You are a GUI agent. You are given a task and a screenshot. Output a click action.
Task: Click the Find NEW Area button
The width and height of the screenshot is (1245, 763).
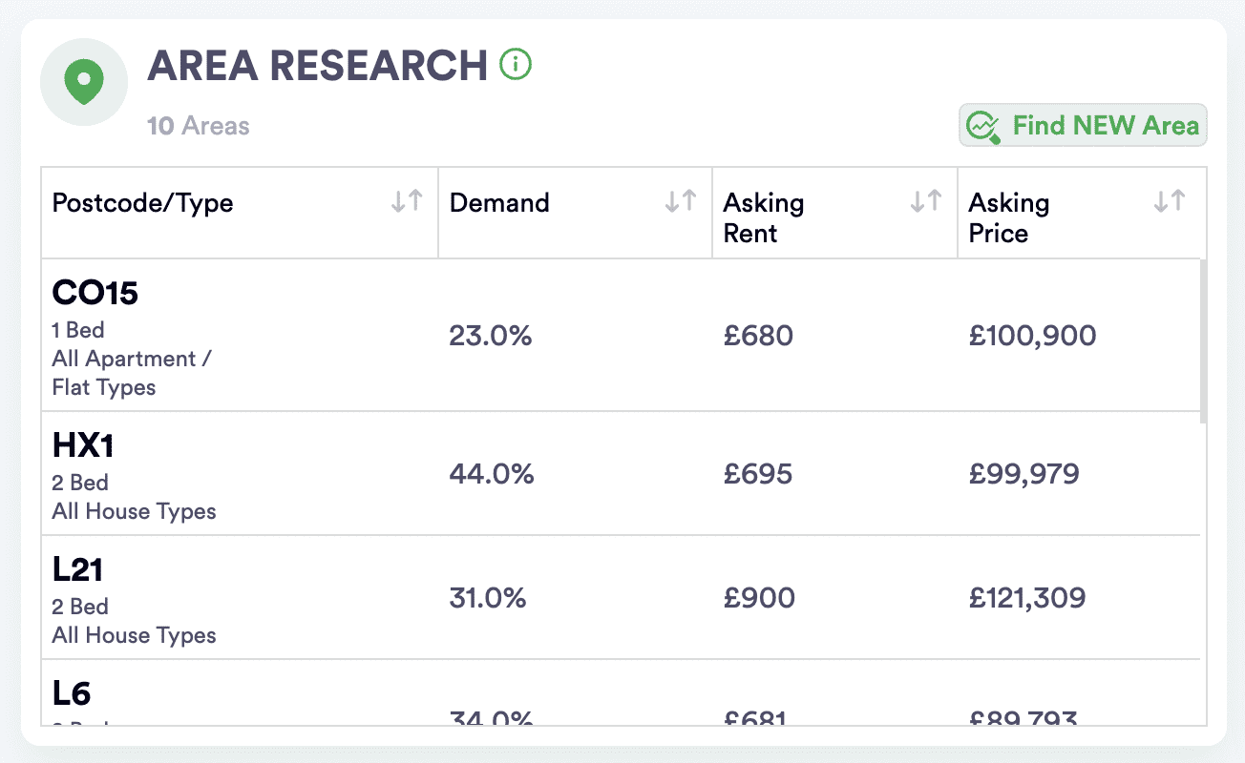tap(1083, 126)
